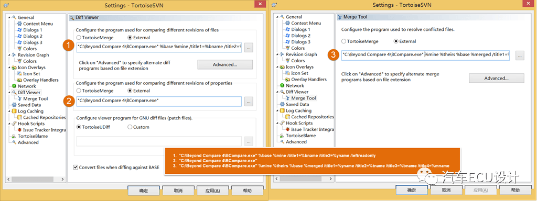537x201 pixels.
Task: Select Custom patch viewer option
Action: (130, 127)
